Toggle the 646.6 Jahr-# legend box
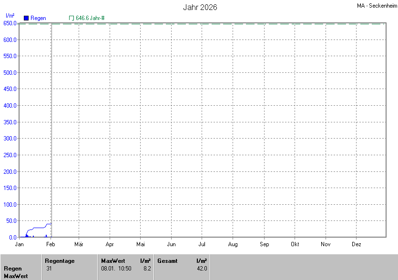This screenshot has width=398, height=280. [71, 18]
